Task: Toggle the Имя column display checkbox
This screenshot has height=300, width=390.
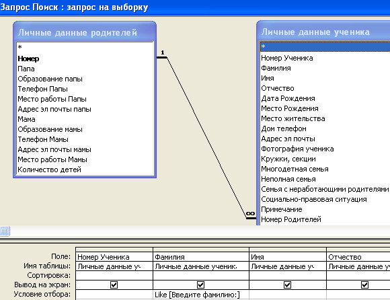Action: click(287, 285)
